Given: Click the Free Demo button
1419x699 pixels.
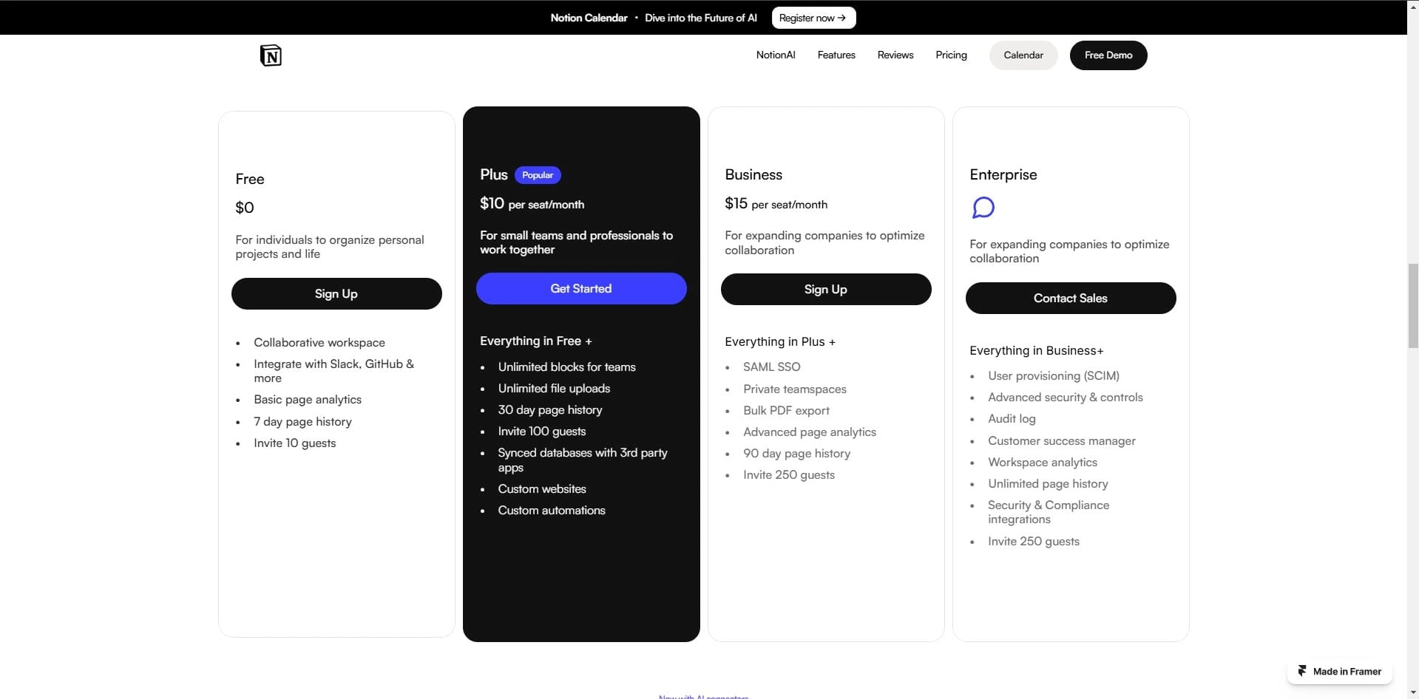Looking at the screenshot, I should coord(1108,55).
